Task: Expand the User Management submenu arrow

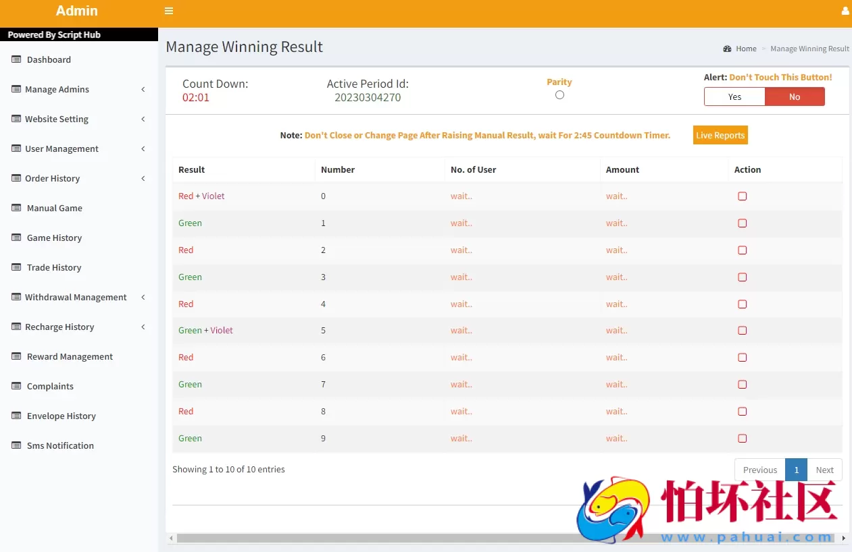Action: [x=143, y=148]
